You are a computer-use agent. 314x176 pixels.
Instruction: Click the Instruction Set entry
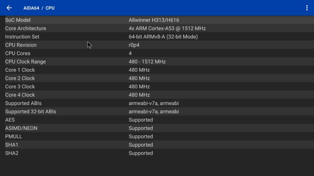157,37
